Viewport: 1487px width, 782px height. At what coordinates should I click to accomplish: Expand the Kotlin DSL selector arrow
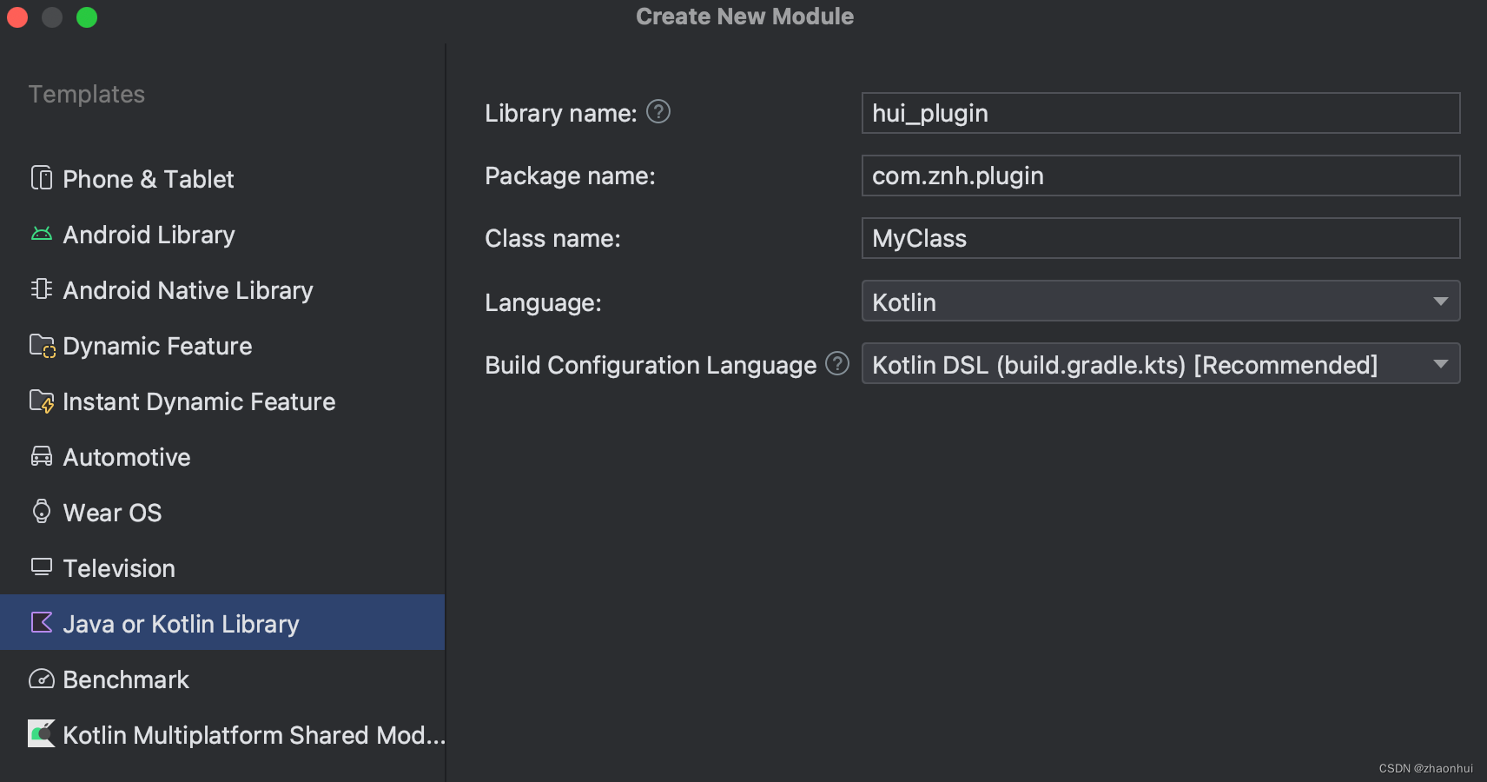1441,364
